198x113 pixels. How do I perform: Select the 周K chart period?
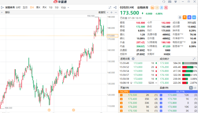coord(38,8)
